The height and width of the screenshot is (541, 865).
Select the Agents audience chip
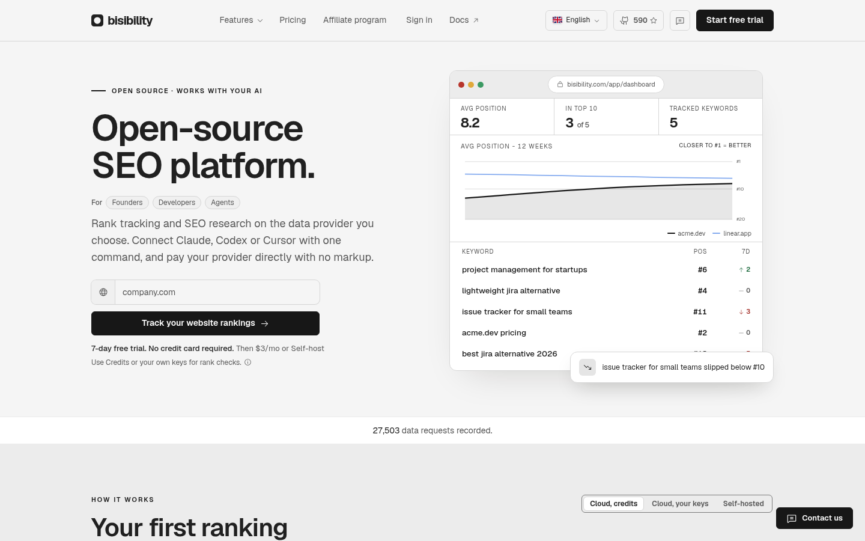click(x=222, y=203)
